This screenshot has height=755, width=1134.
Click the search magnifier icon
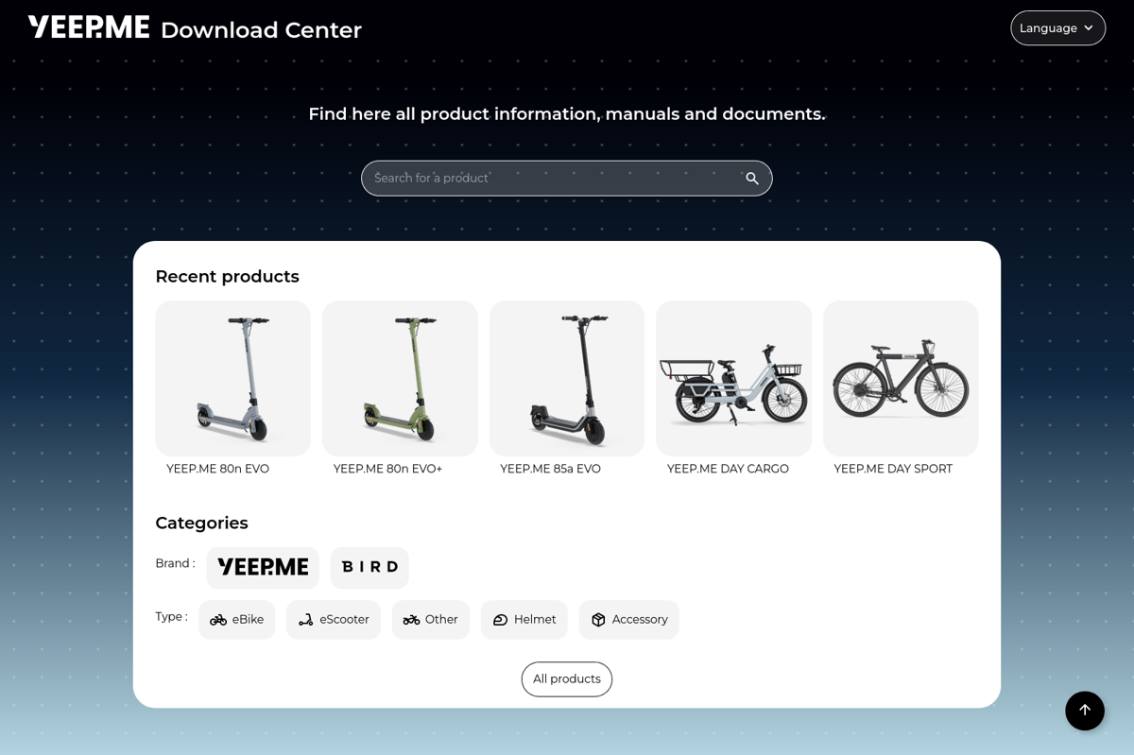point(752,179)
